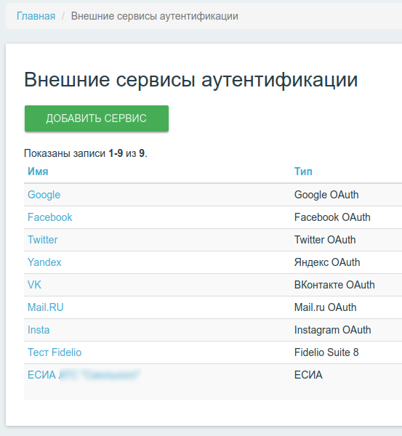Open the Facebook service link
The image size is (402, 436).
coord(50,217)
